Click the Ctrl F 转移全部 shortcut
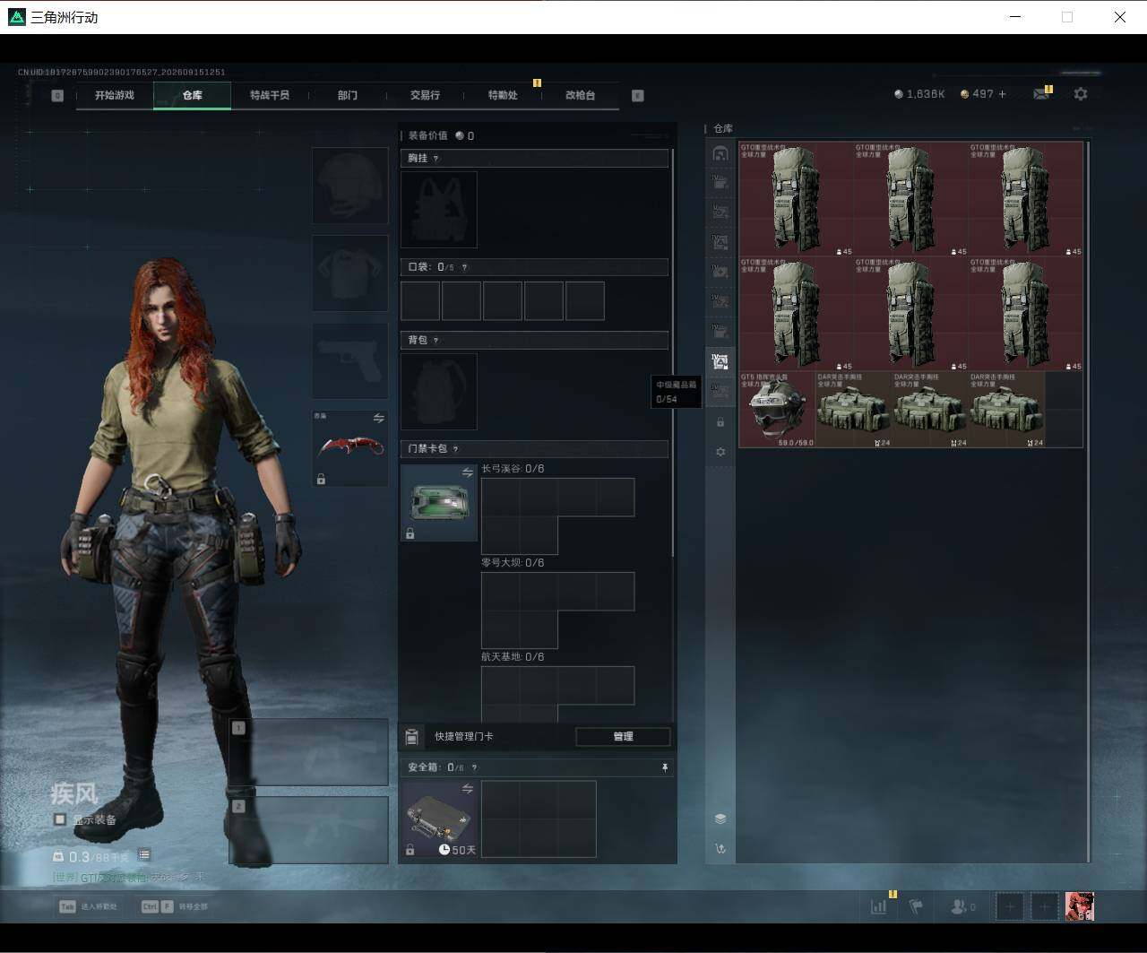 (174, 906)
